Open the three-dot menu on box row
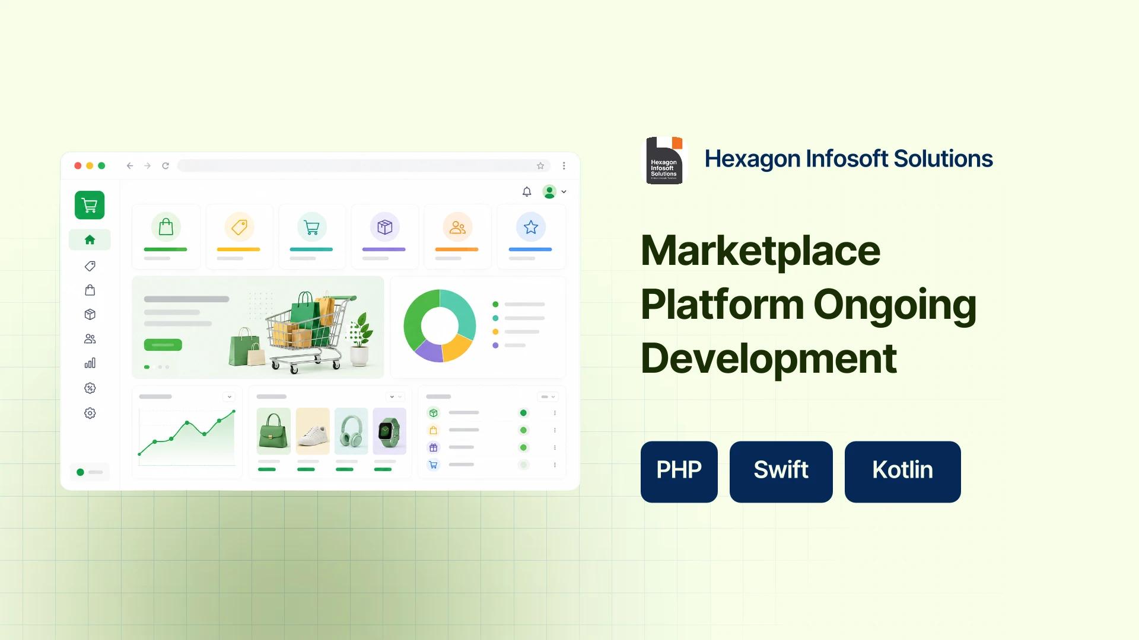1139x640 pixels. pyautogui.click(x=555, y=413)
